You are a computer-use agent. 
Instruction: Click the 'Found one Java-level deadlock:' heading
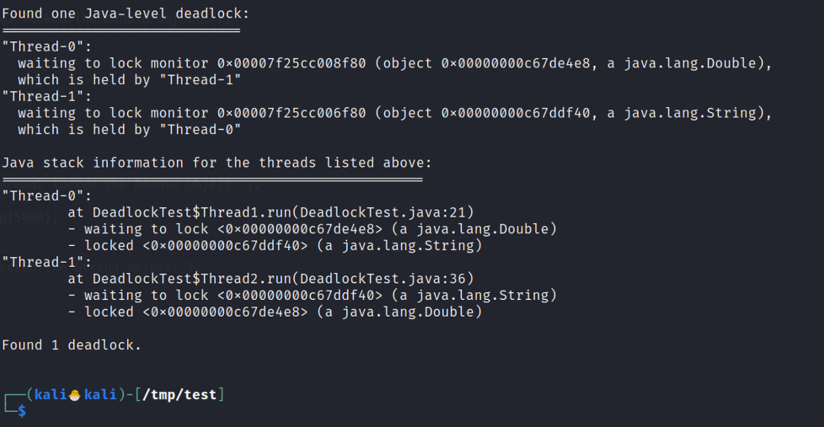click(x=125, y=13)
